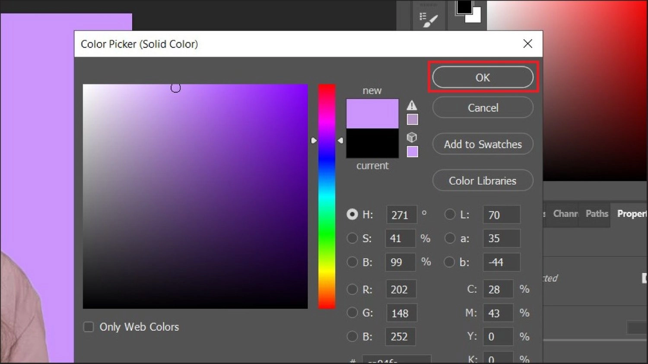Select the S saturation radio button

tap(352, 238)
